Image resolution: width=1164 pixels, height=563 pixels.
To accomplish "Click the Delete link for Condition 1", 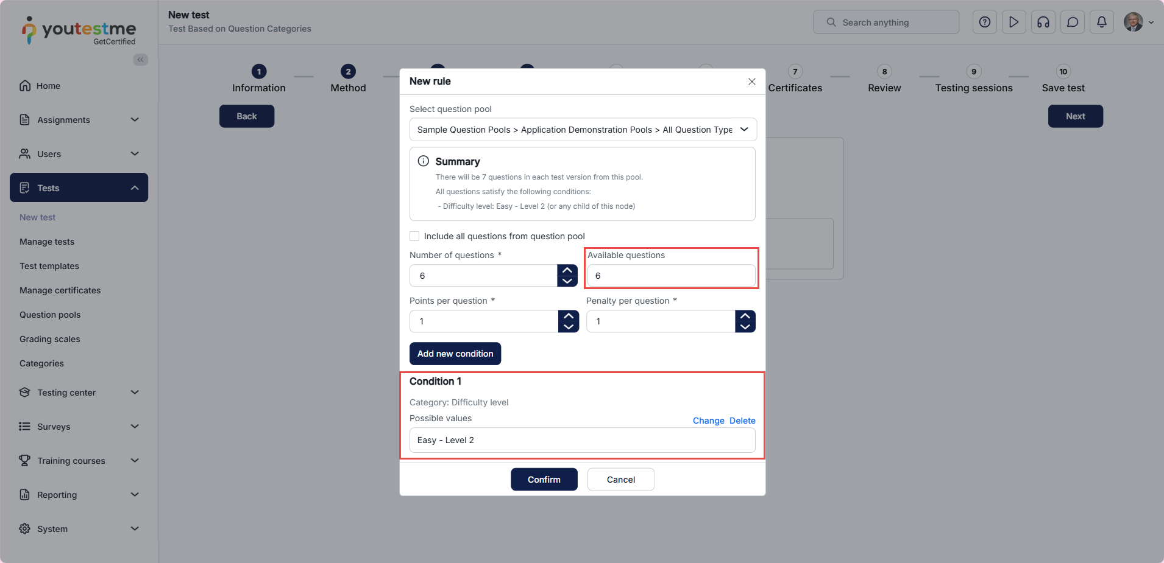I will [x=742, y=421].
